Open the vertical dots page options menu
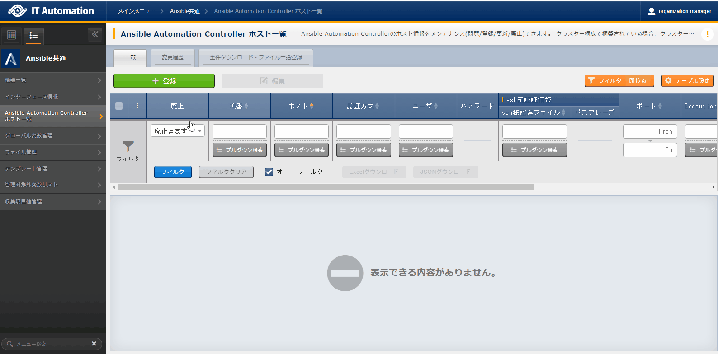The image size is (718, 354). 707,34
